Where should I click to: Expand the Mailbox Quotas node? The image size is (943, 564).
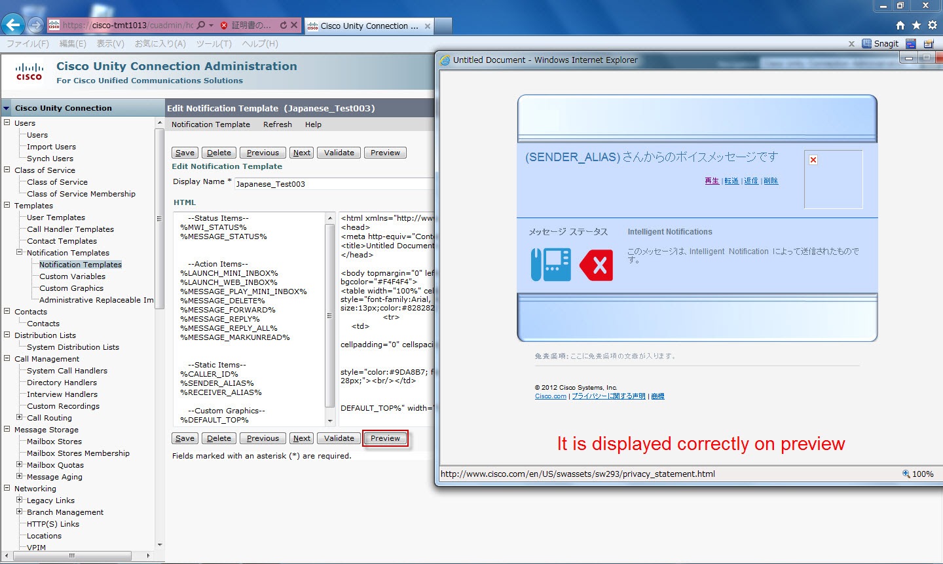pos(20,464)
